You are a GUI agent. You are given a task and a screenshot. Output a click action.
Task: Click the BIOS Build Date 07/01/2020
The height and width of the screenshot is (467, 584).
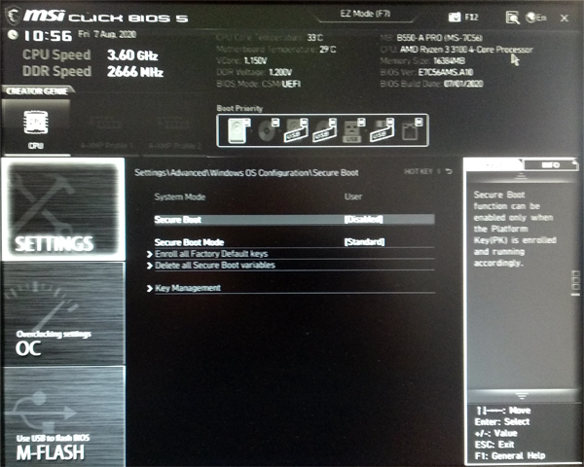(x=431, y=84)
